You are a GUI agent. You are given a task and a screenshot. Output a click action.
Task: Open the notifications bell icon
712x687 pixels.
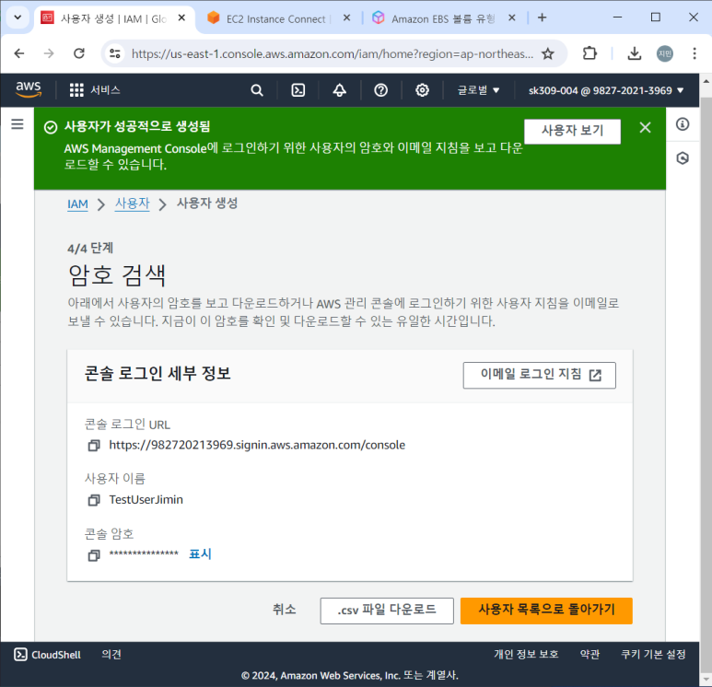(x=340, y=90)
